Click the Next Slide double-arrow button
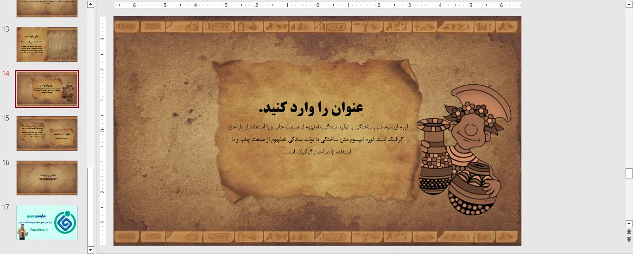Viewport: 633px width, 254px height. [629, 239]
